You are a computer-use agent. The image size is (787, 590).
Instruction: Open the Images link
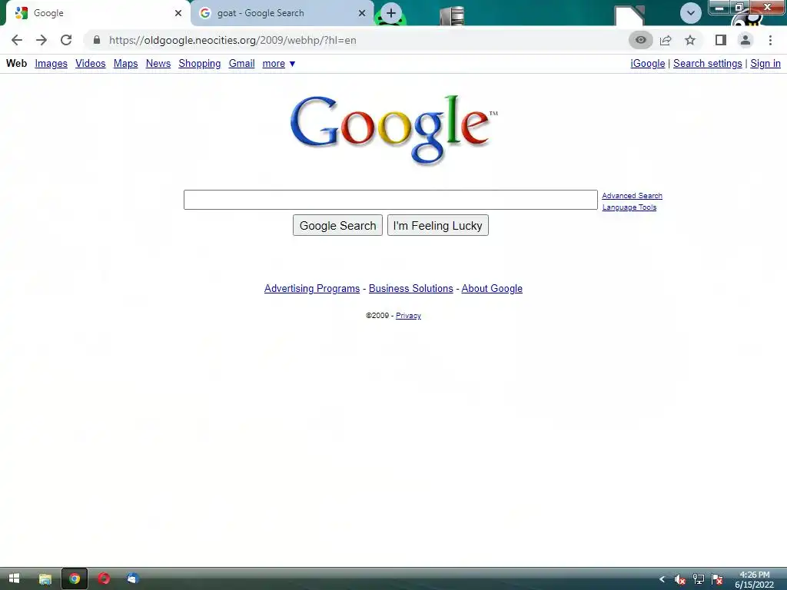click(x=51, y=63)
